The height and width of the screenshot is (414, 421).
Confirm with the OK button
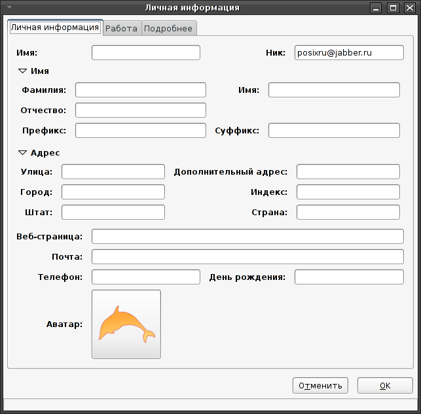point(385,386)
